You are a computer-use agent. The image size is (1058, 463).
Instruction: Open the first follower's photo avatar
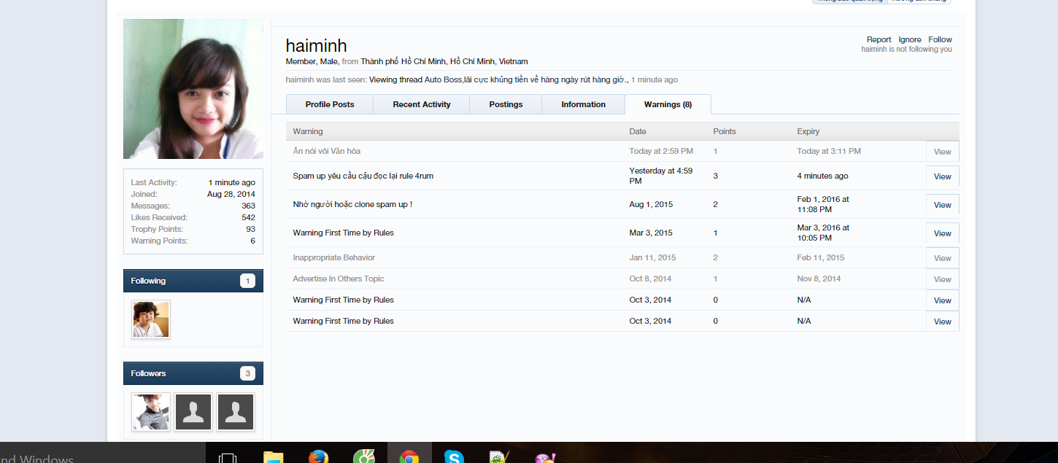tap(151, 412)
